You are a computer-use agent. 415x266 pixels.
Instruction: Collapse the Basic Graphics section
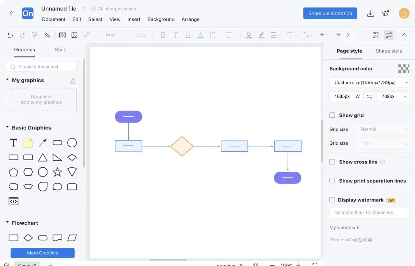7,127
